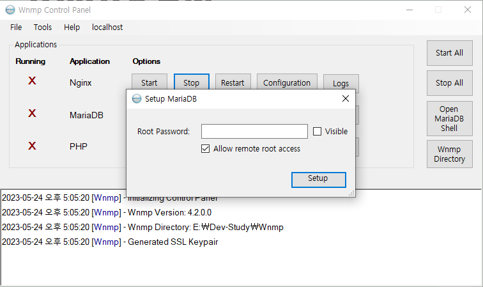Image resolution: width=483 pixels, height=287 pixels.
Task: Open the Wnmp Directory button
Action: click(449, 154)
